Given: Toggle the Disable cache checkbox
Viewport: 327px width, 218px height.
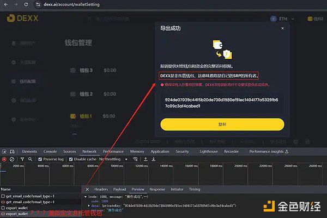Looking at the screenshot, I should (71, 159).
